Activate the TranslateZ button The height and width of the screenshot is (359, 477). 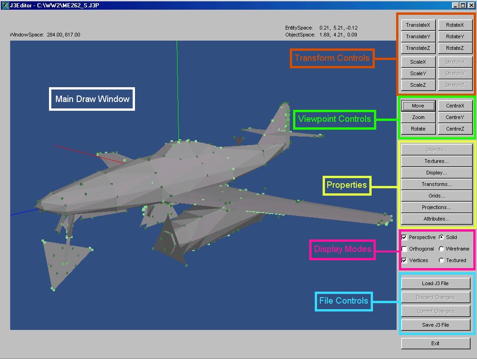pyautogui.click(x=418, y=48)
